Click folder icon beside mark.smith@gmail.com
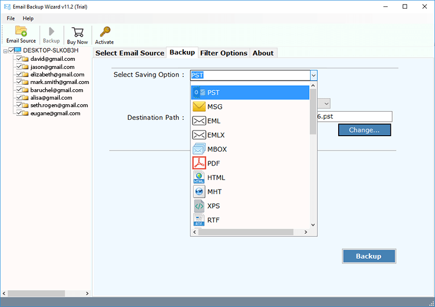This screenshot has height=307, width=435. 26,82
